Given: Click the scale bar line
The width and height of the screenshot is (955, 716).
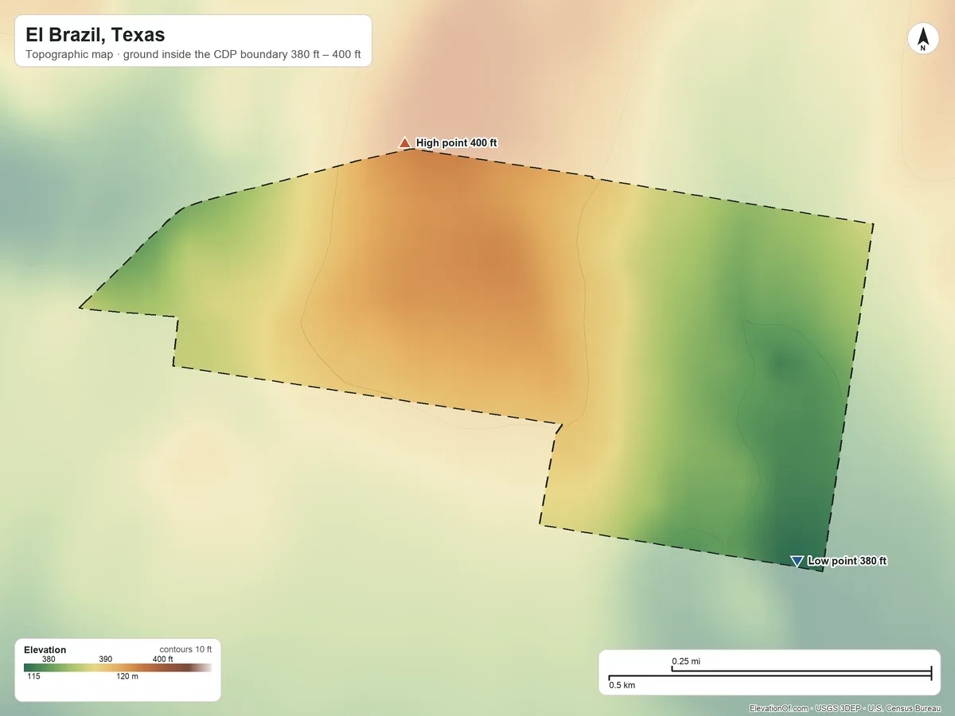Looking at the screenshot, I should pos(770,675).
